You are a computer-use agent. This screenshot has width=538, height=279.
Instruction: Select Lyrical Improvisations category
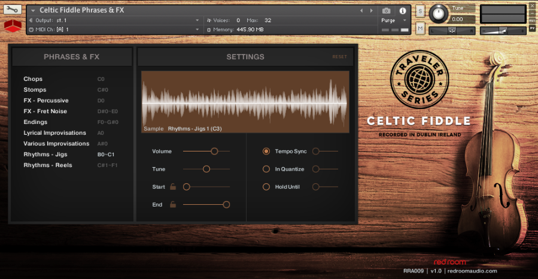tap(54, 133)
